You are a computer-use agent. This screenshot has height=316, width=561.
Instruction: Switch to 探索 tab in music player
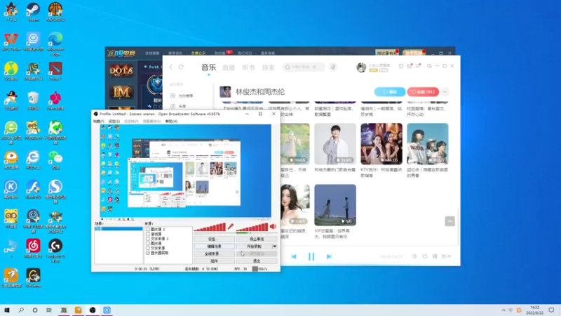269,67
